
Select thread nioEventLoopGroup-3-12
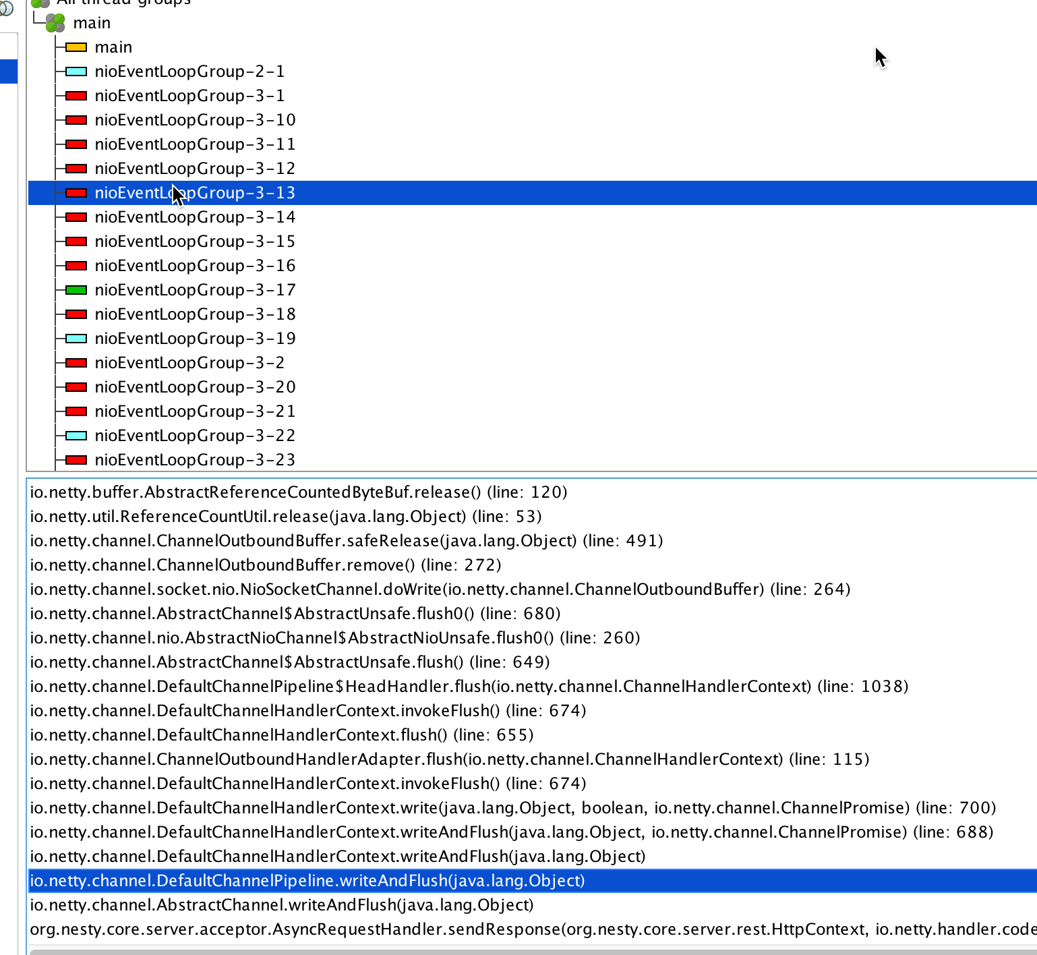195,169
